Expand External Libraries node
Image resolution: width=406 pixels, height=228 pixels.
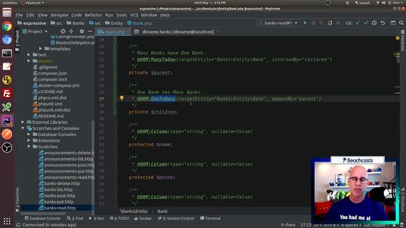(x=23, y=122)
